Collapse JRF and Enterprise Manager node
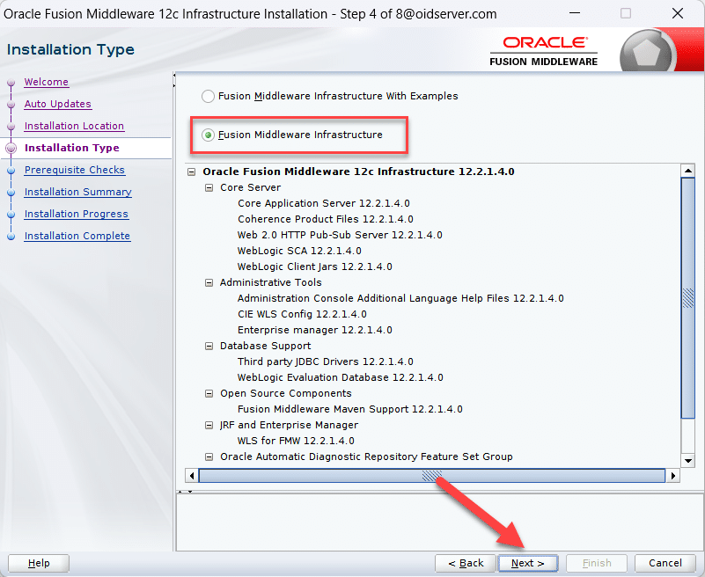 209,426
